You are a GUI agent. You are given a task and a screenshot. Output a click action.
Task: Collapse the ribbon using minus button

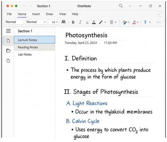tap(159, 14)
